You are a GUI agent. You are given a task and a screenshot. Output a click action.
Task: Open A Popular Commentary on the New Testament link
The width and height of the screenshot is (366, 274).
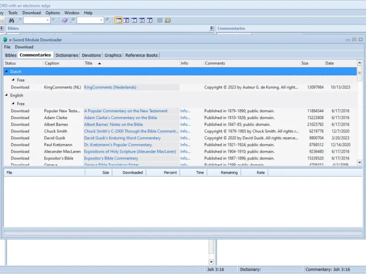coord(126,111)
